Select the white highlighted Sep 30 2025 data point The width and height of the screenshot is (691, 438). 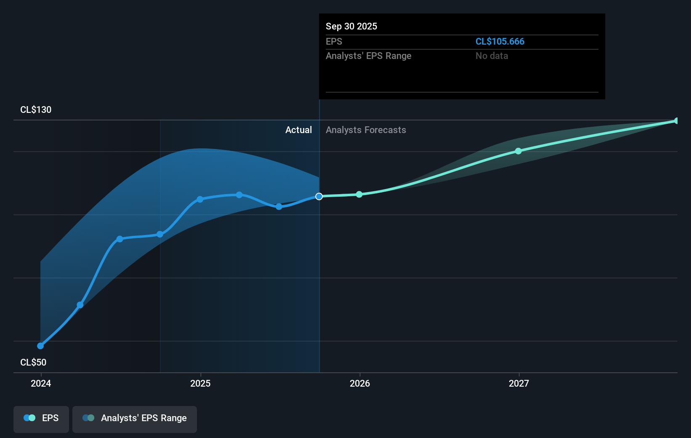pyautogui.click(x=319, y=196)
